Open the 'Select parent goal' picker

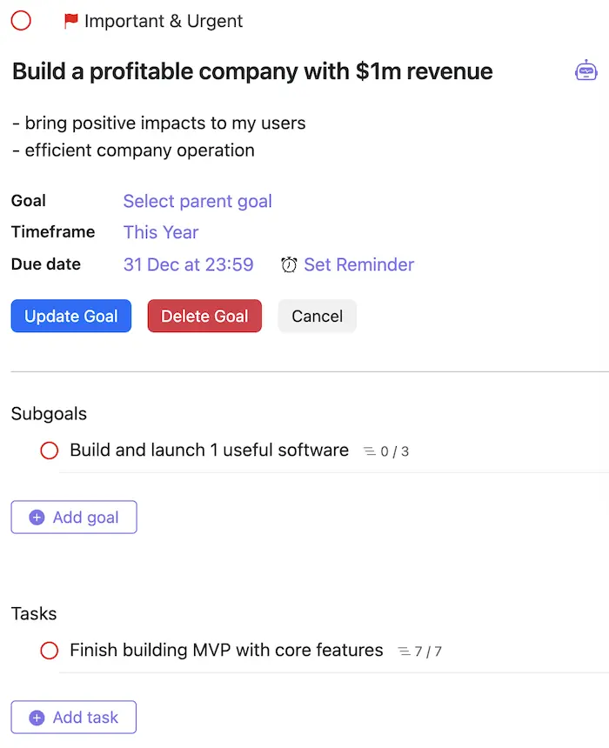197,201
